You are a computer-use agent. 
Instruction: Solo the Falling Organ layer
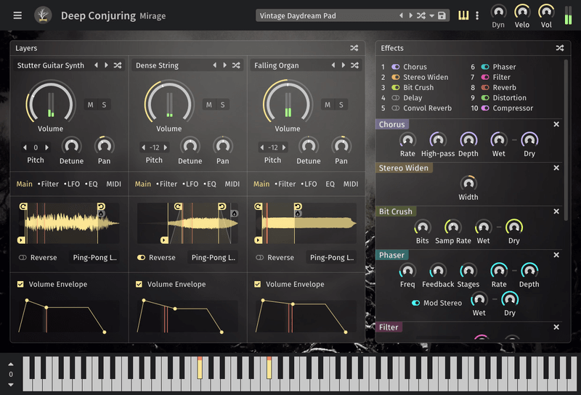pyautogui.click(x=341, y=105)
